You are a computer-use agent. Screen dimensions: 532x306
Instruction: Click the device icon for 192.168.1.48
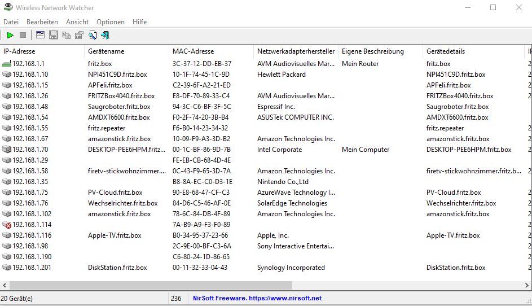(x=7, y=107)
